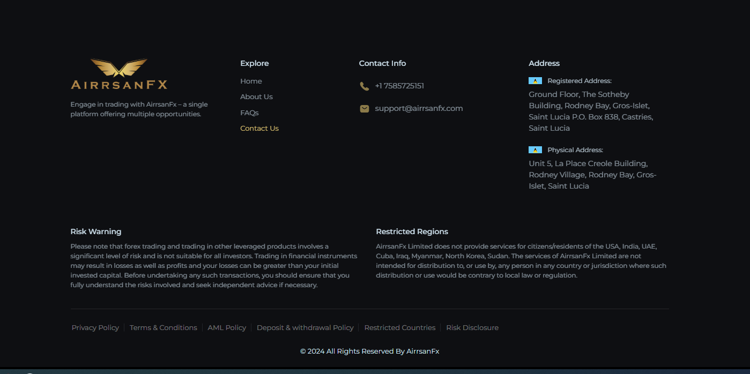Screen dimensions: 750x374
Task: Click the Address column heading
Action: click(544, 63)
